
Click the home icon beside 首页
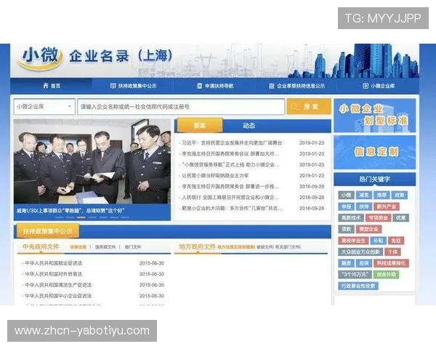(x=46, y=86)
